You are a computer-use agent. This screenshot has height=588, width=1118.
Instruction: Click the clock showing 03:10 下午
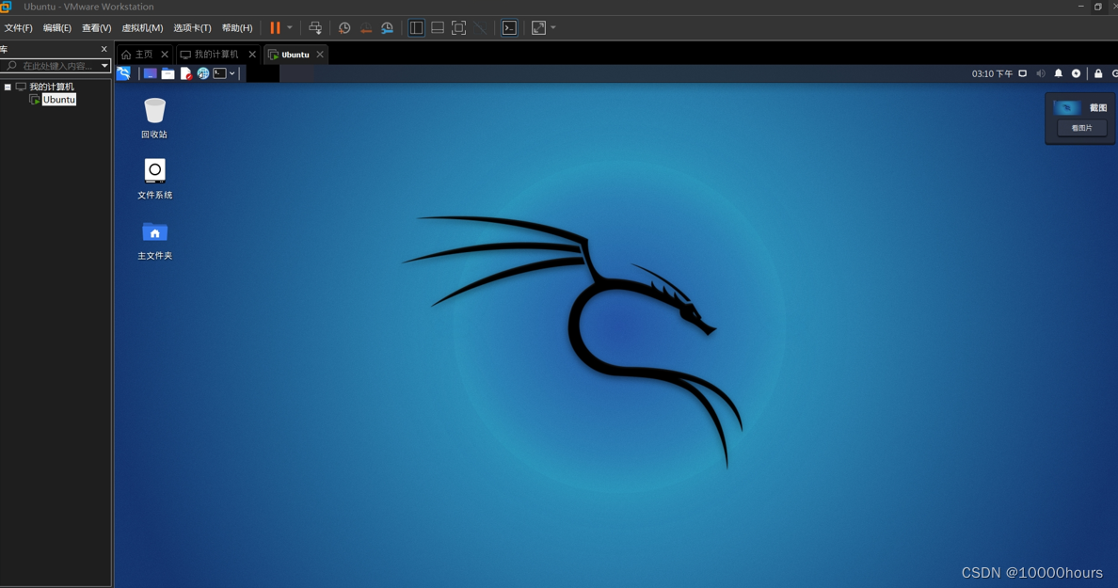992,73
